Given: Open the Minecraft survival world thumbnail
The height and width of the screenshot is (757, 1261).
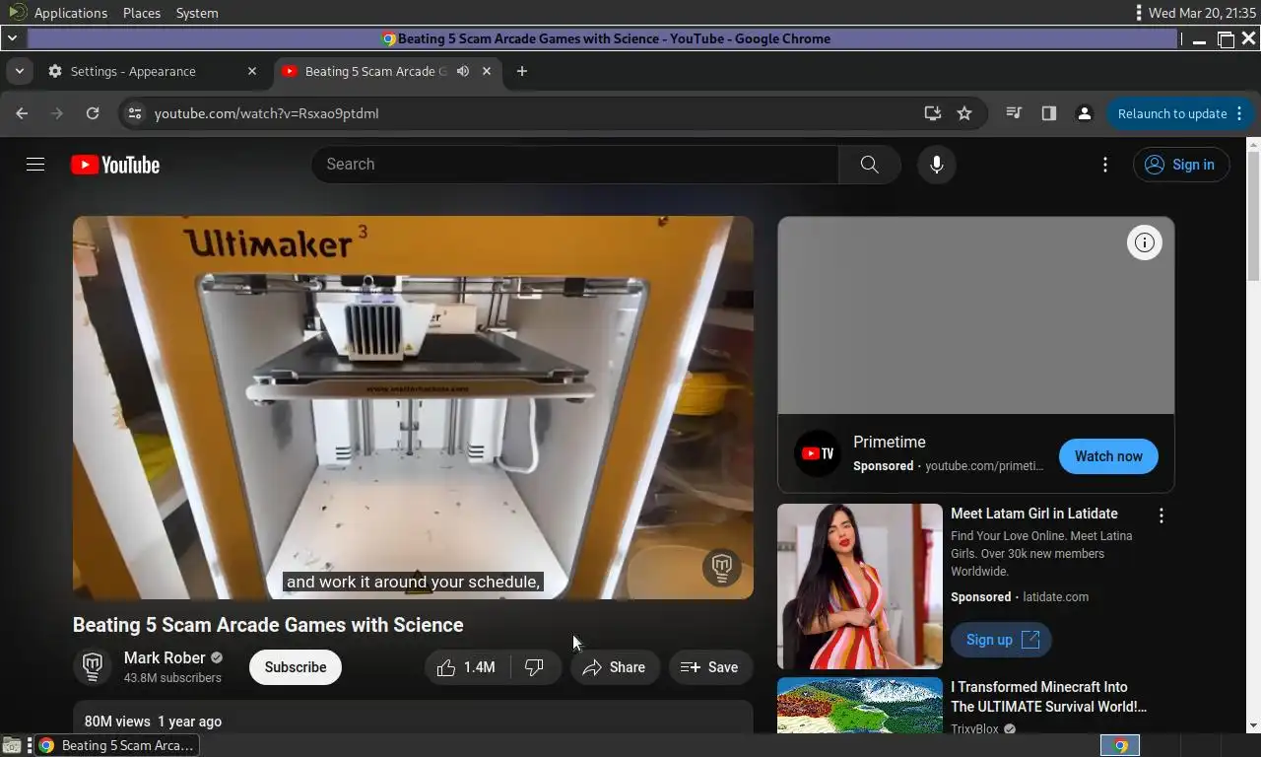Looking at the screenshot, I should pos(860,705).
